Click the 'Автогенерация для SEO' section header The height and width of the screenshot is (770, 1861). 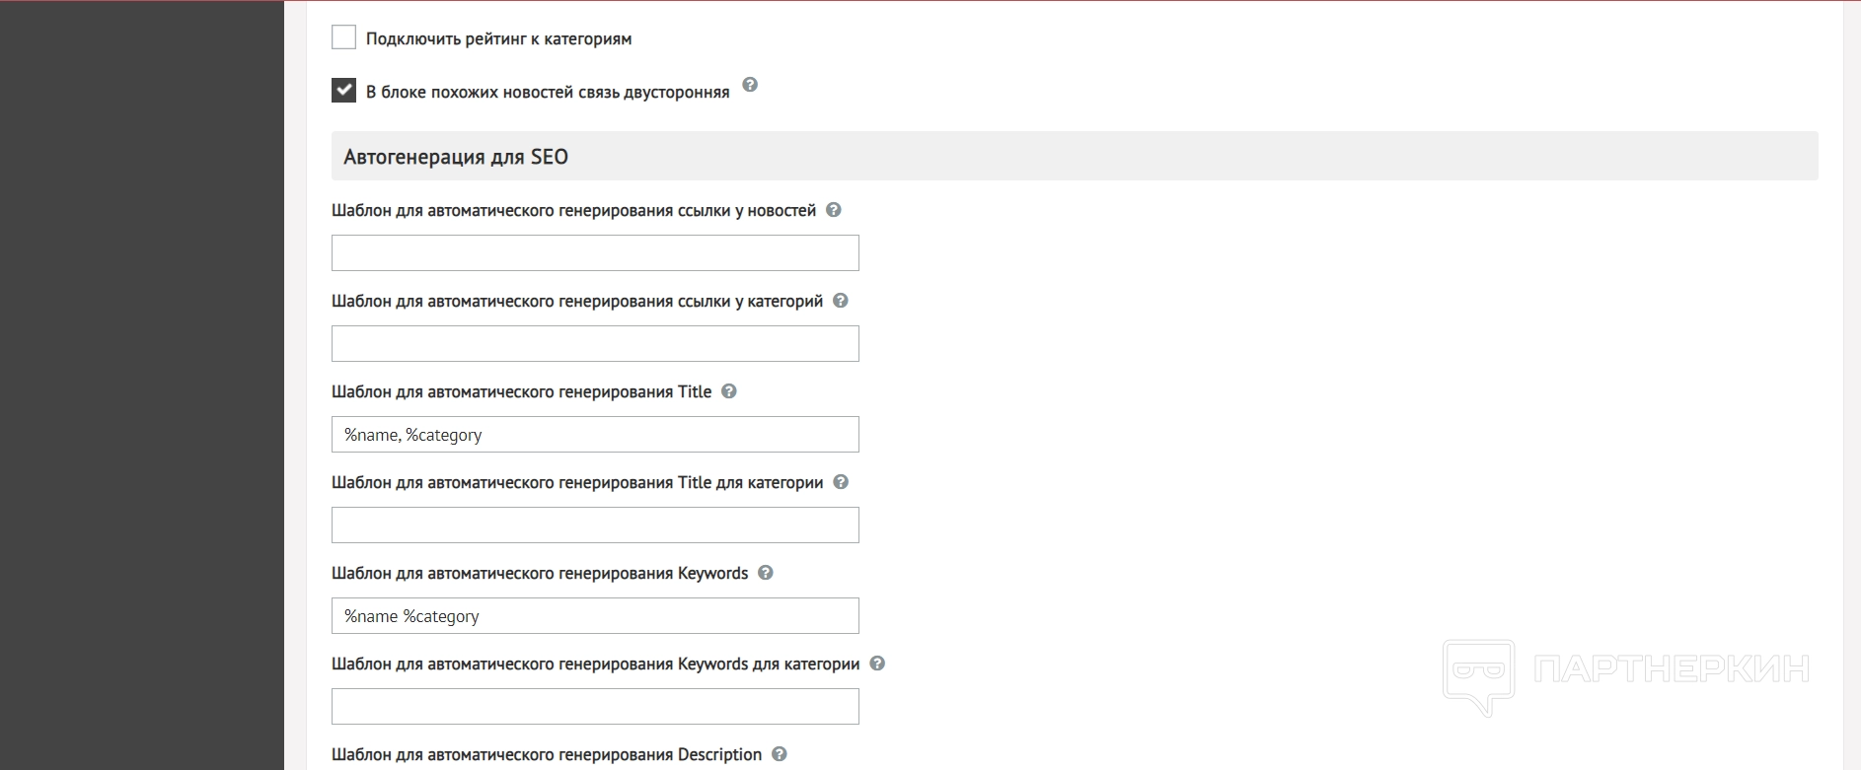click(x=456, y=157)
